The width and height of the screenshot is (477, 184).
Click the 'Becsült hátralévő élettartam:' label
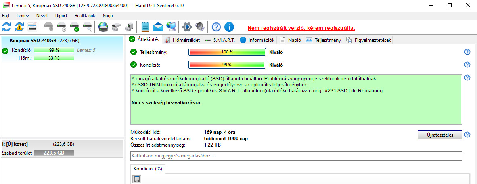(160, 139)
